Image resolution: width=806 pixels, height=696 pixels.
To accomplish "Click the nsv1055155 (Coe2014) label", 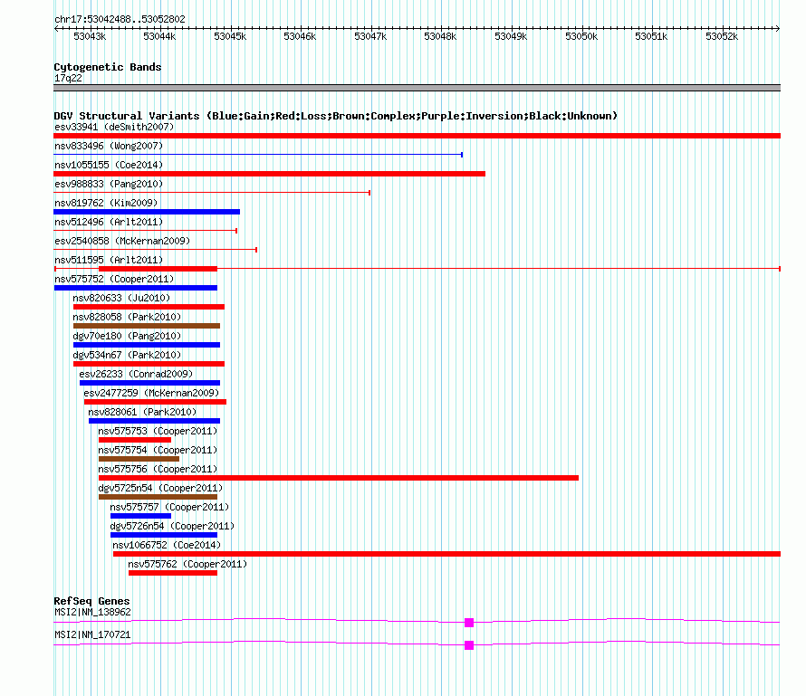I will (x=109, y=165).
